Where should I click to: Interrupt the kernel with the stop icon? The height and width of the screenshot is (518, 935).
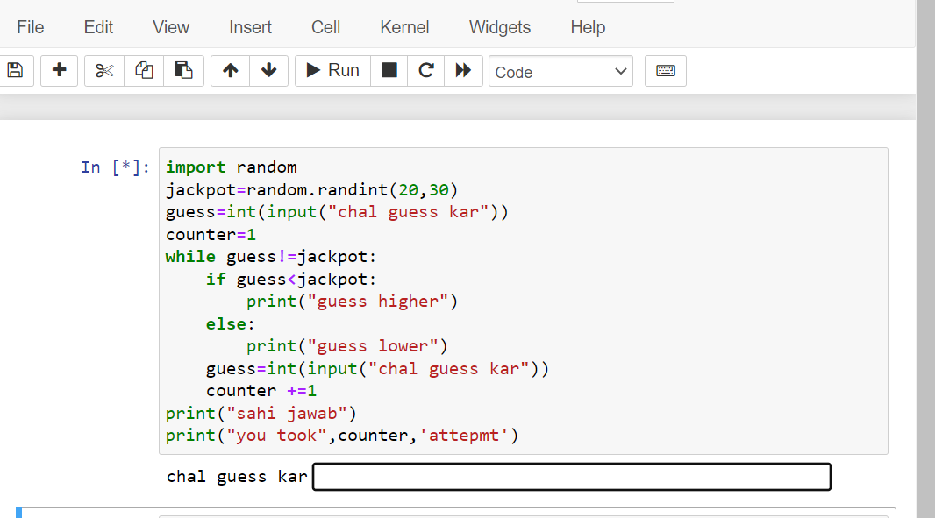389,71
